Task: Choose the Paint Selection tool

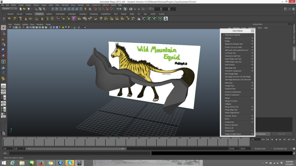Action: tap(3, 39)
